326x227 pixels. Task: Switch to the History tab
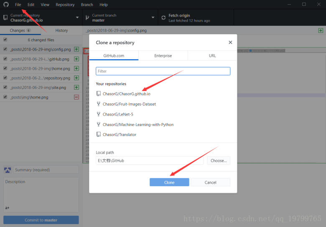point(61,30)
